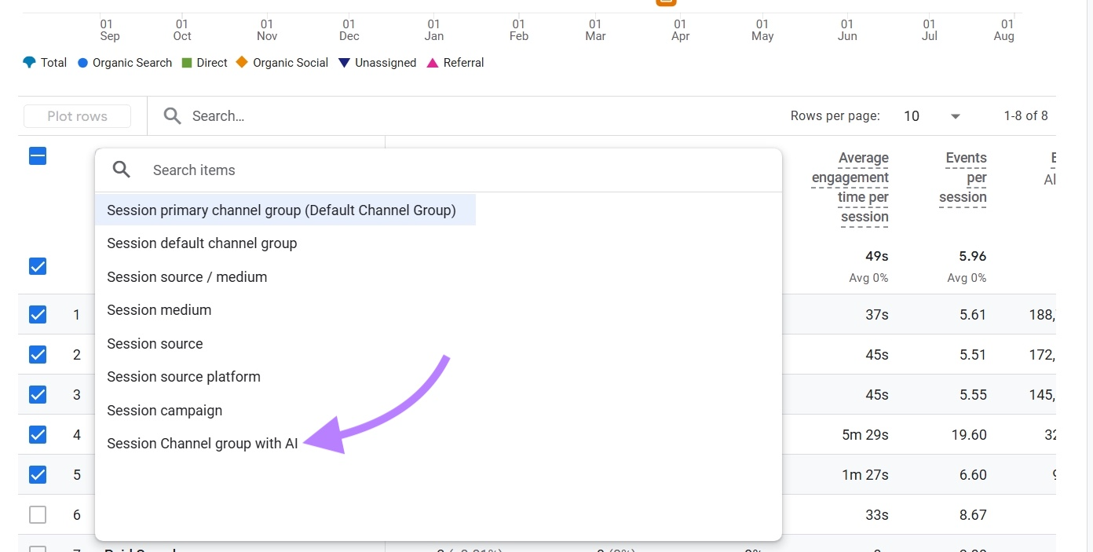
Task: Toggle the select-all checkbox in the table header
Action: click(37, 155)
